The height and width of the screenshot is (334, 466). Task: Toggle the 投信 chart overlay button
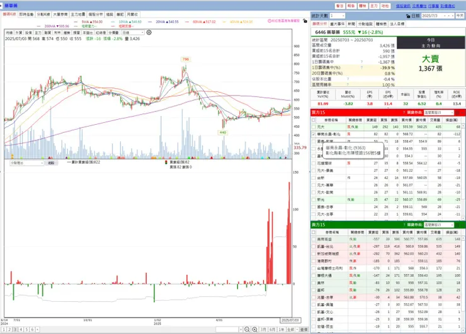click(28, 33)
